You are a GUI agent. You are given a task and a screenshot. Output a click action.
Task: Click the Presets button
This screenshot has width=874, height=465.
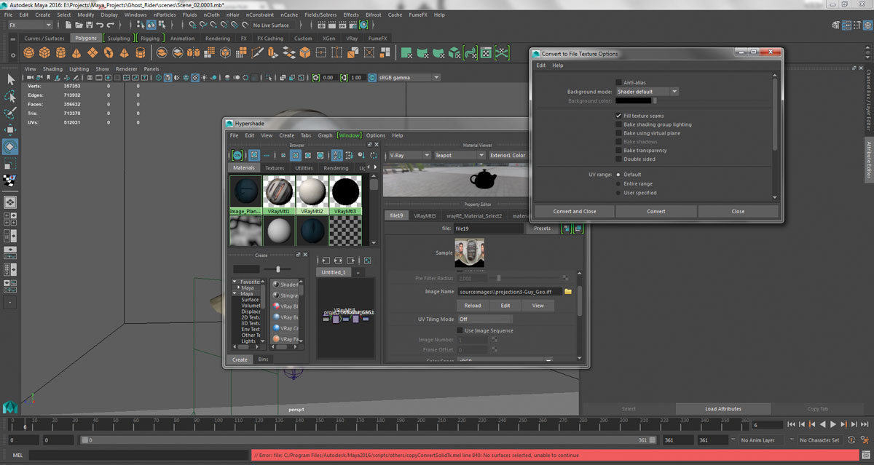pos(542,228)
